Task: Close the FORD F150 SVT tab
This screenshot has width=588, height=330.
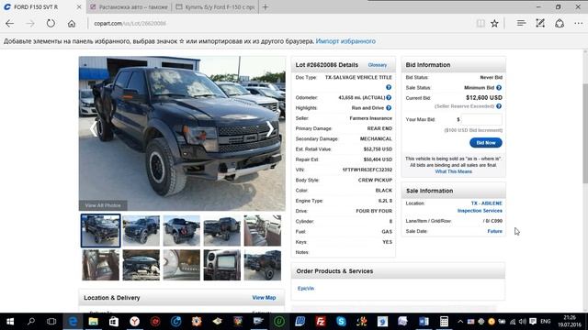Action: click(79, 6)
